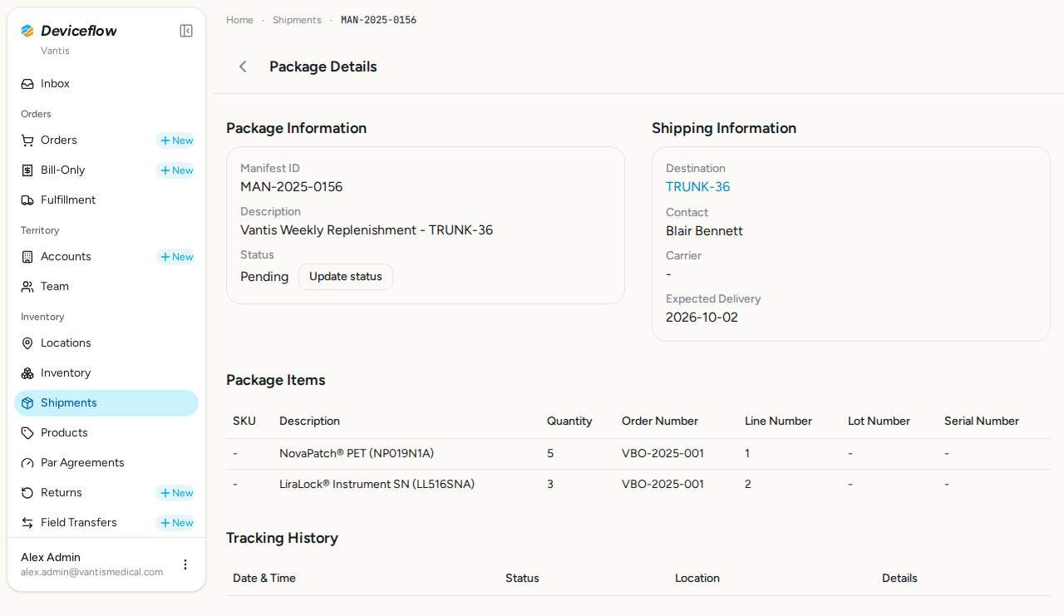This screenshot has height=616, width=1064.
Task: Go to Shipments breadcrumb
Action: (297, 20)
